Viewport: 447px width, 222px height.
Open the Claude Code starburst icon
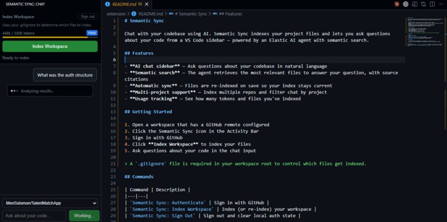[397, 4]
